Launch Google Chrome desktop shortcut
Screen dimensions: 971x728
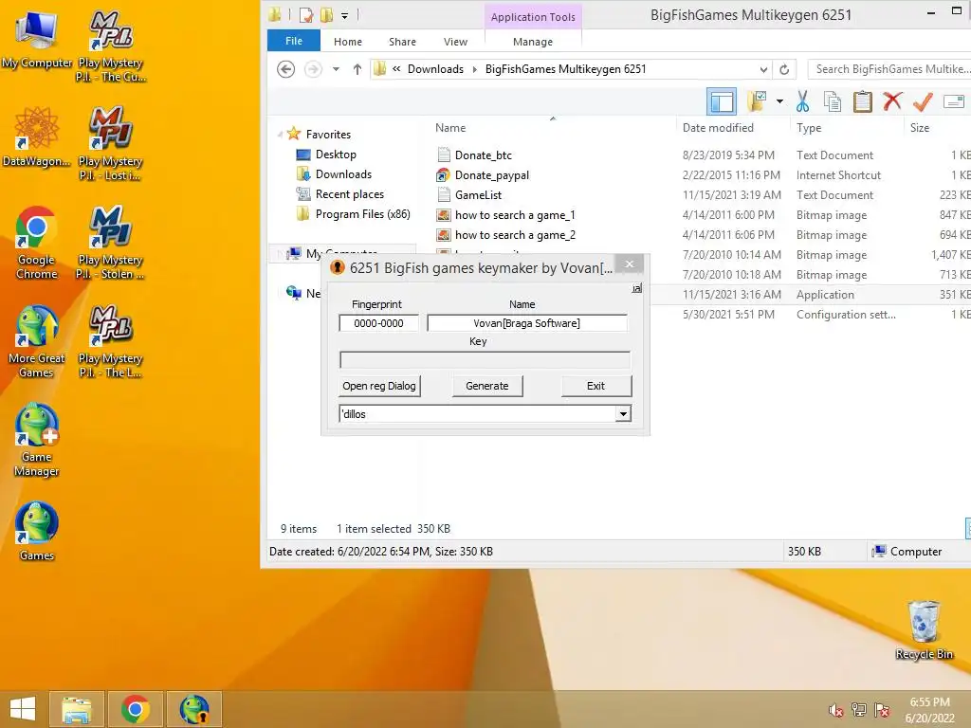pyautogui.click(x=37, y=242)
